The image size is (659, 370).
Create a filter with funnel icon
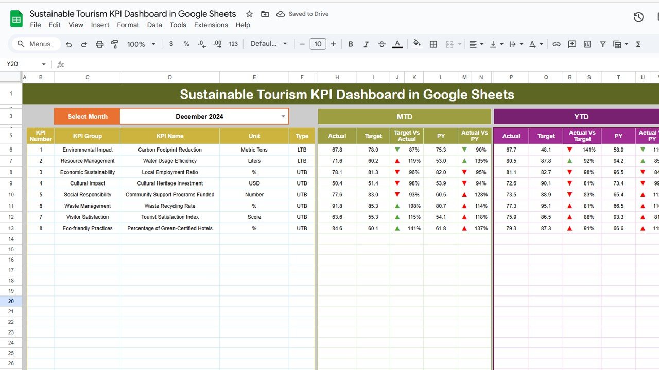(603, 44)
